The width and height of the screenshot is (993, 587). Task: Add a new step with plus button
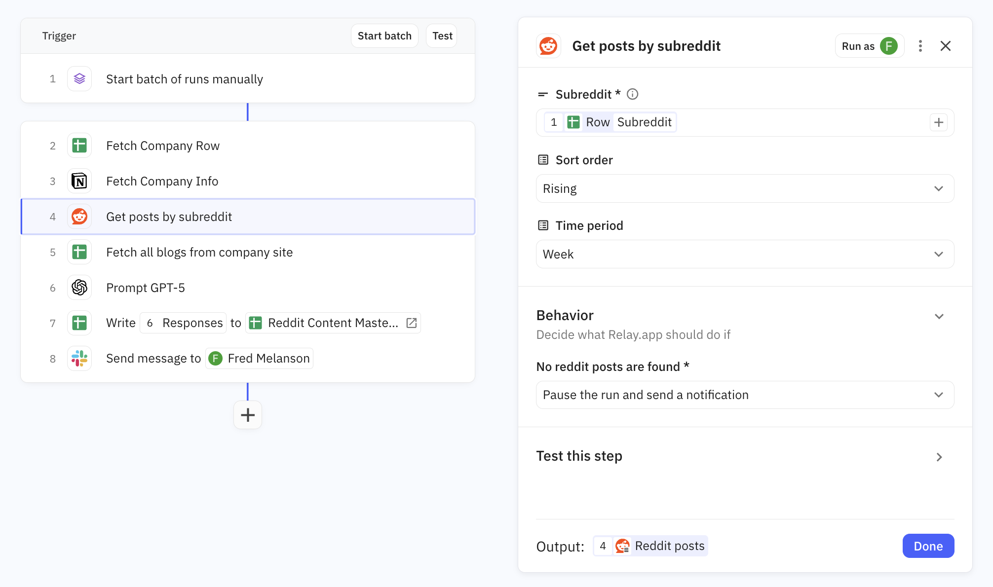(248, 415)
